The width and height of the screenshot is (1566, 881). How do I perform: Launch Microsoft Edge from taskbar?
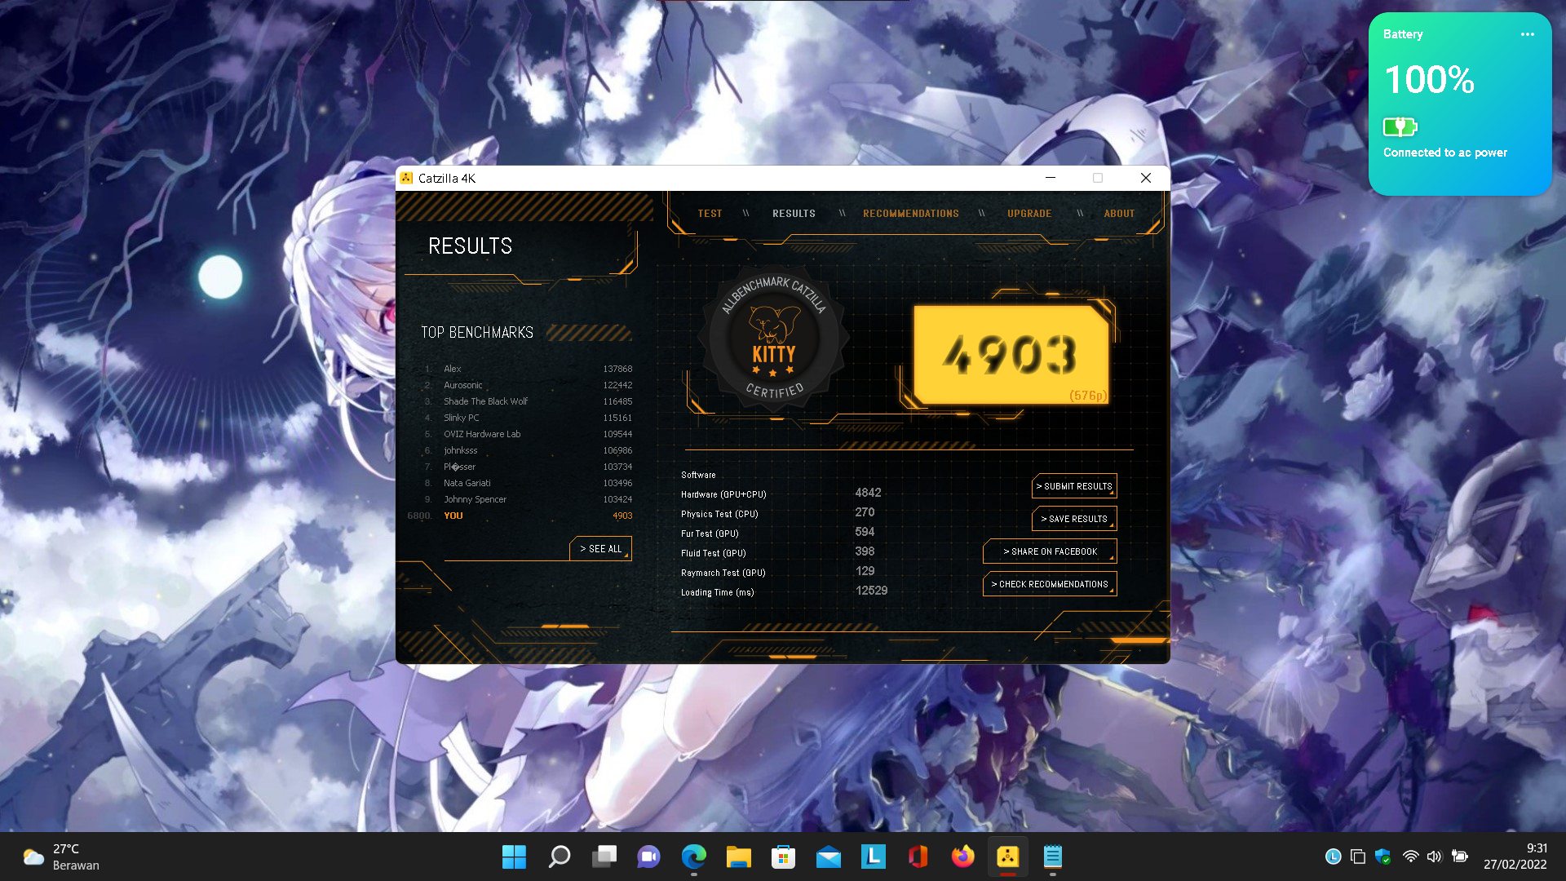click(x=694, y=857)
